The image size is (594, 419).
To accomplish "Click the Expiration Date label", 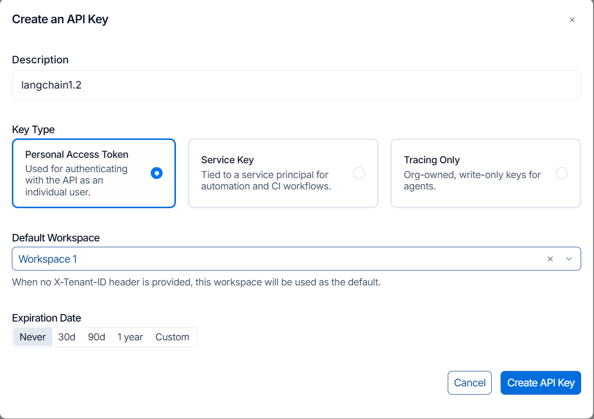I will (46, 318).
